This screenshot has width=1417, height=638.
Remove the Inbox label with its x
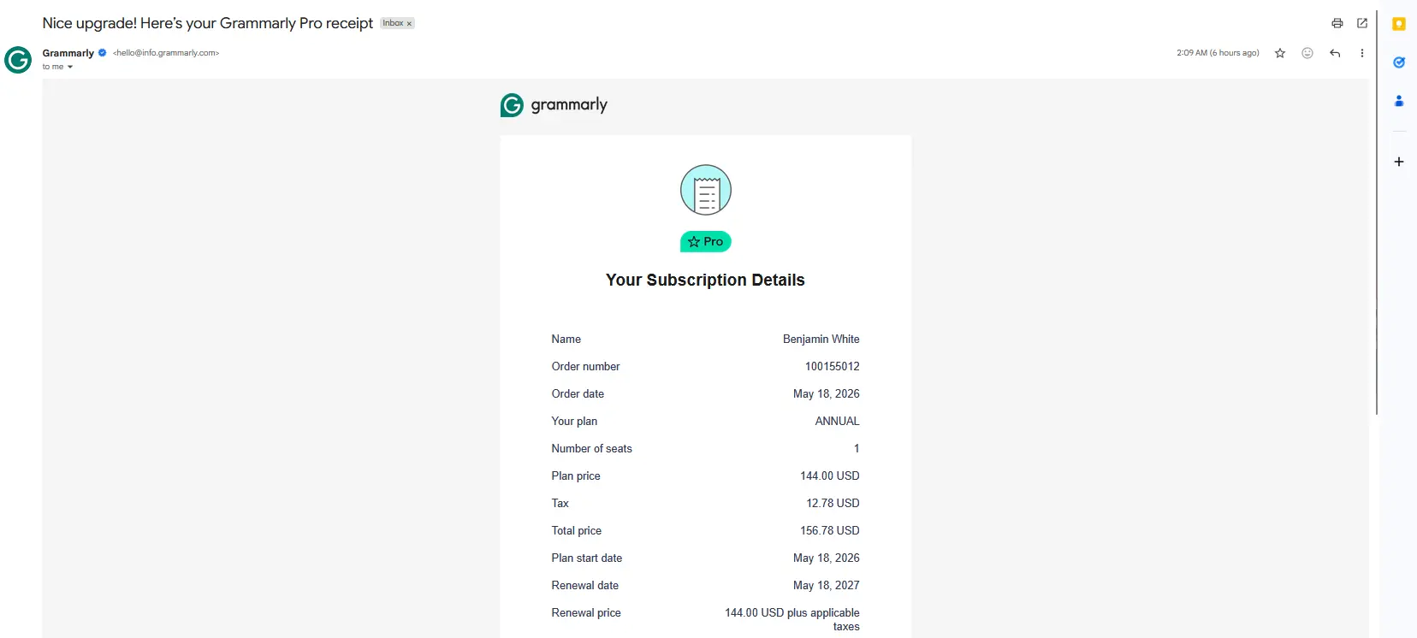(409, 23)
